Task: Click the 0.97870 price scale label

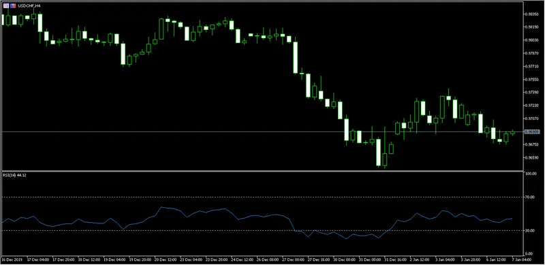Action: point(533,53)
